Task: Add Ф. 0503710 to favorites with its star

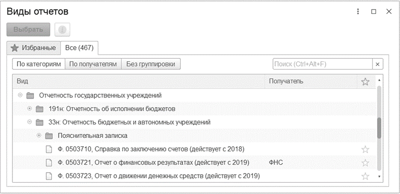Action: pyautogui.click(x=365, y=149)
